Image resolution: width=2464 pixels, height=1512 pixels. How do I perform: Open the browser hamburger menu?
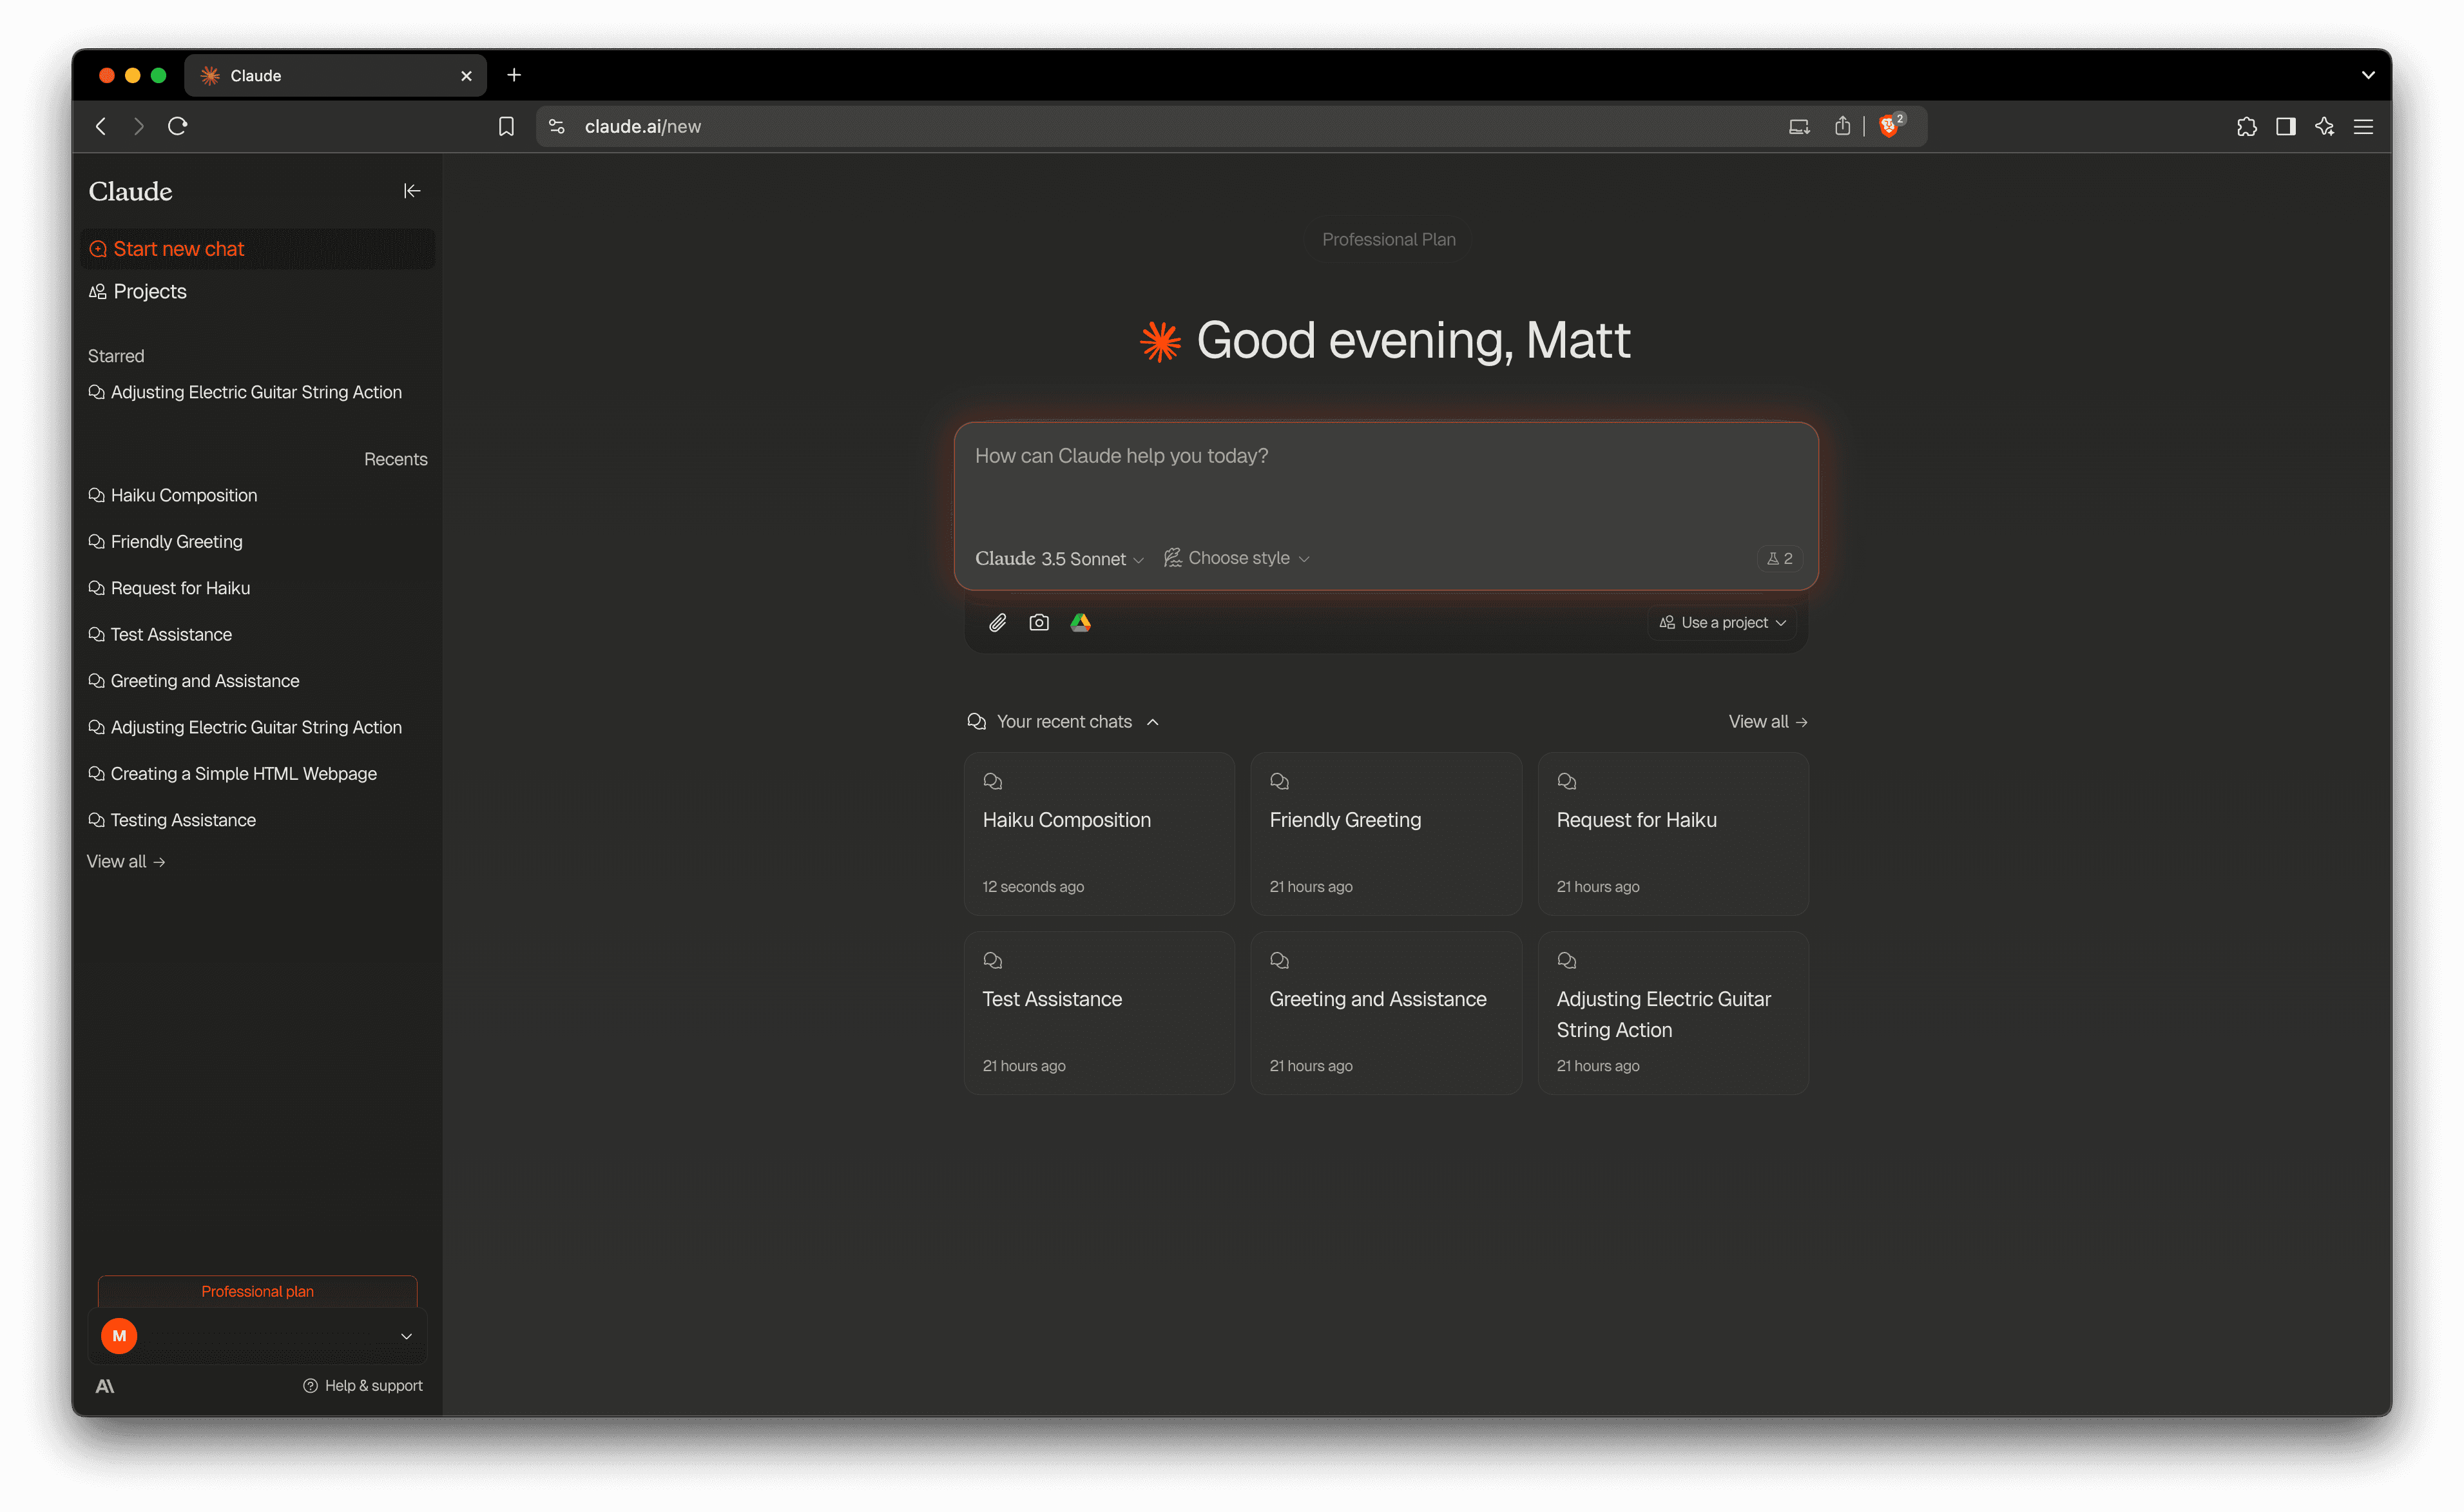coord(2364,127)
